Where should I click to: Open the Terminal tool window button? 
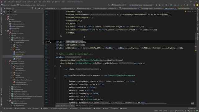[97, 109]
